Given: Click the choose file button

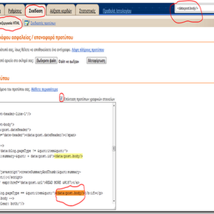Looking at the screenshot, I should coord(46,60).
